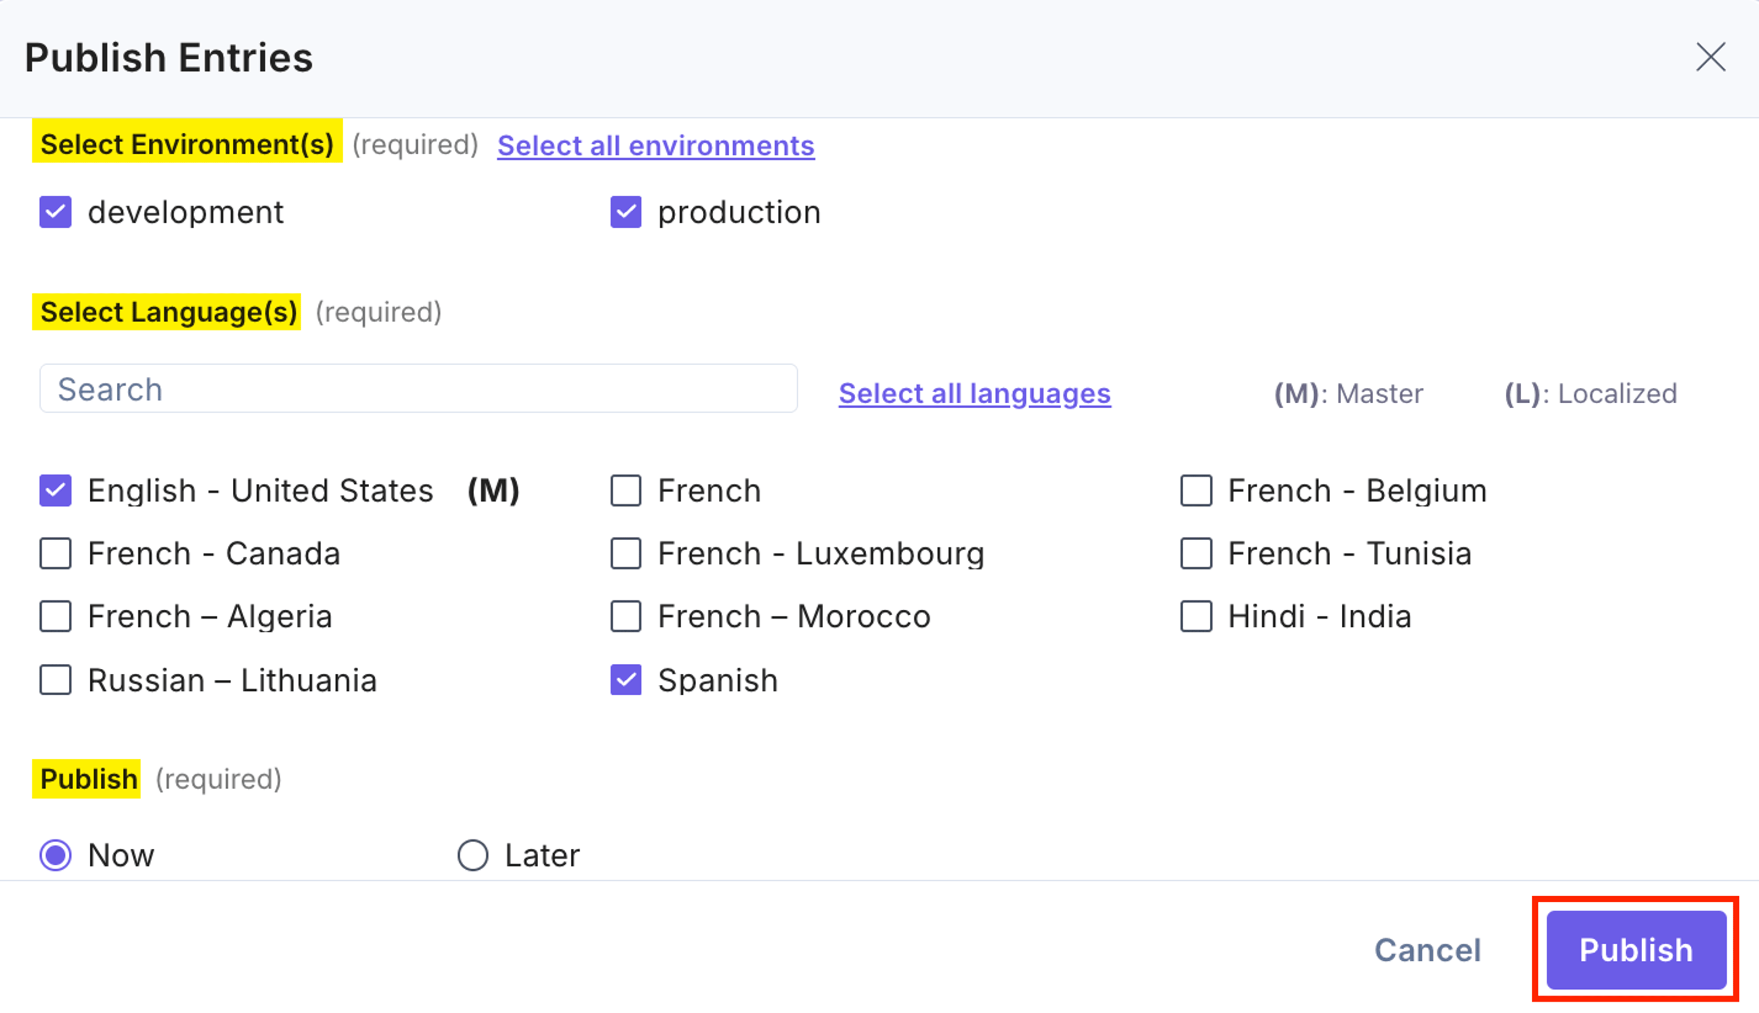Click Select all languages link
The image size is (1759, 1013).
974,394
